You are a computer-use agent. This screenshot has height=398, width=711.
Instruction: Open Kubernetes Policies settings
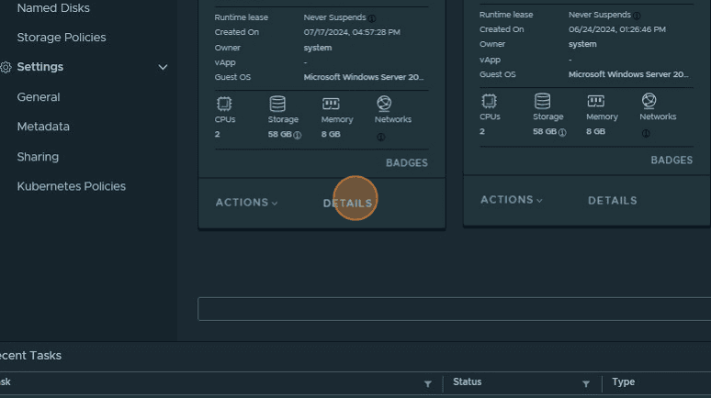tap(71, 186)
